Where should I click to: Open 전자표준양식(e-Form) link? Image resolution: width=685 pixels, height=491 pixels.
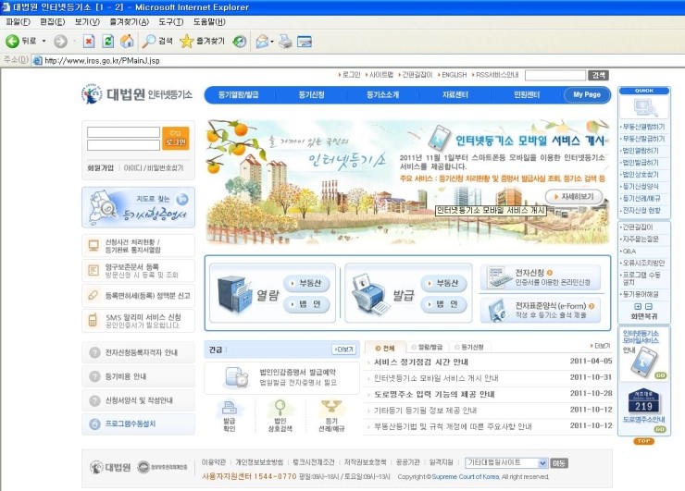coord(540,310)
